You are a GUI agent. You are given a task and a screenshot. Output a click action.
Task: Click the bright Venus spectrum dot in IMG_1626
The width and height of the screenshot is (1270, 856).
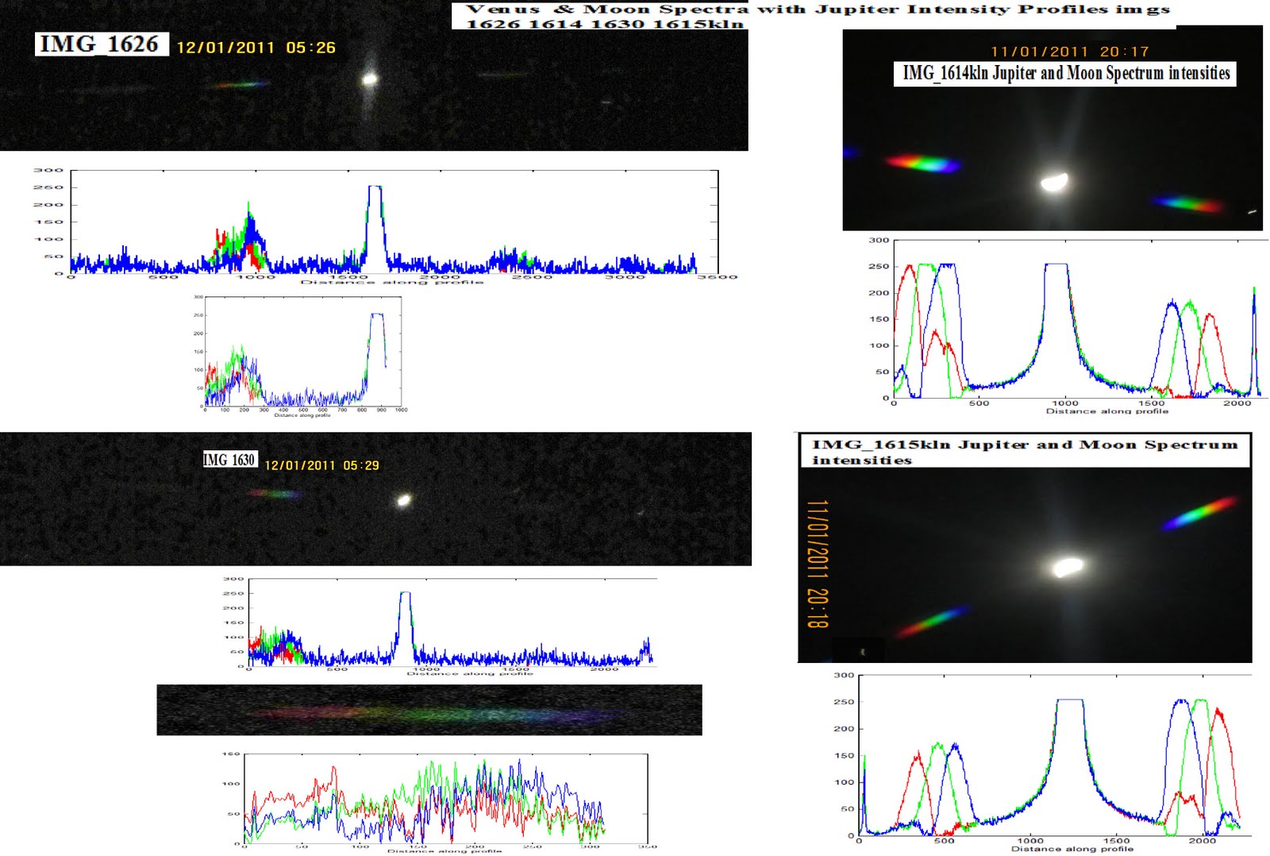click(368, 80)
